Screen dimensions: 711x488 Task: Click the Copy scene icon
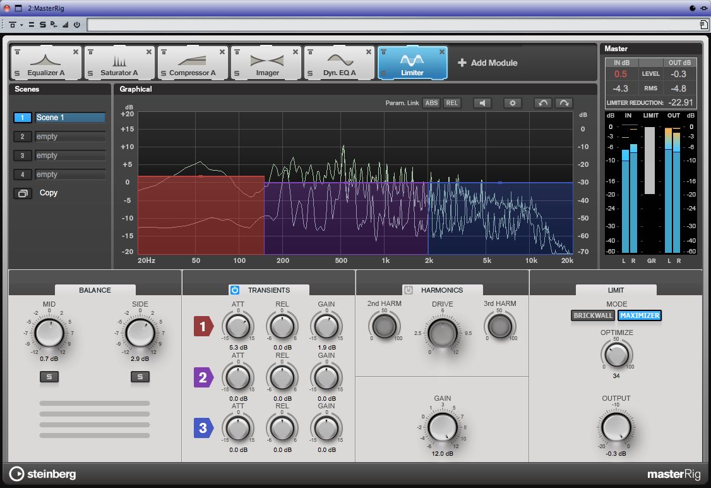point(23,193)
